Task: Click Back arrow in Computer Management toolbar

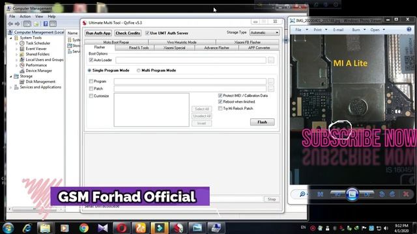Action: [10, 24]
